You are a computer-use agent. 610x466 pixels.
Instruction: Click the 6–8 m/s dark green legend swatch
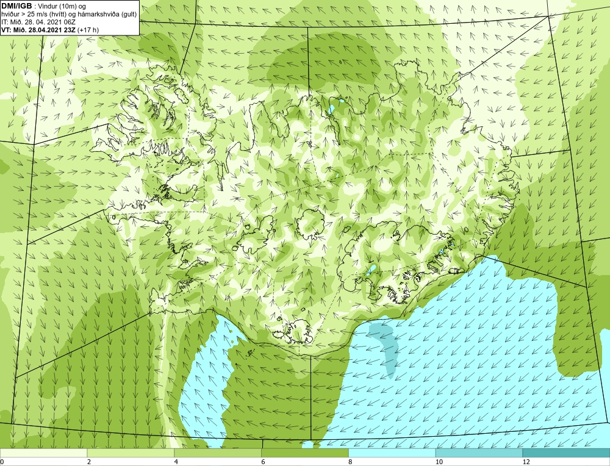pos(305,453)
